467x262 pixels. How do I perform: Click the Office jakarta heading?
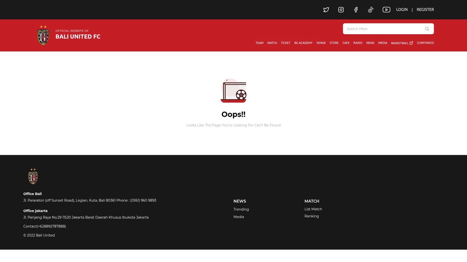coord(35,211)
